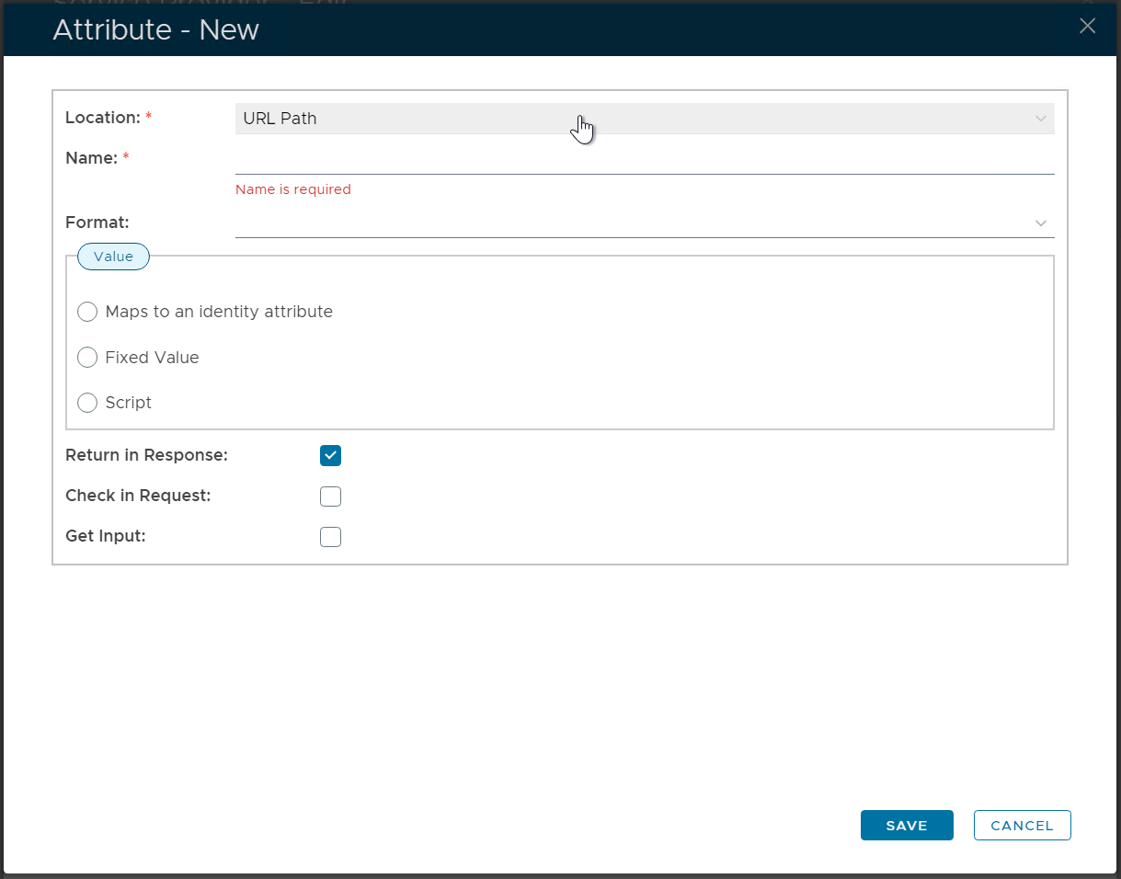Close the Attribute - New dialog
1121x879 pixels.
click(1087, 26)
